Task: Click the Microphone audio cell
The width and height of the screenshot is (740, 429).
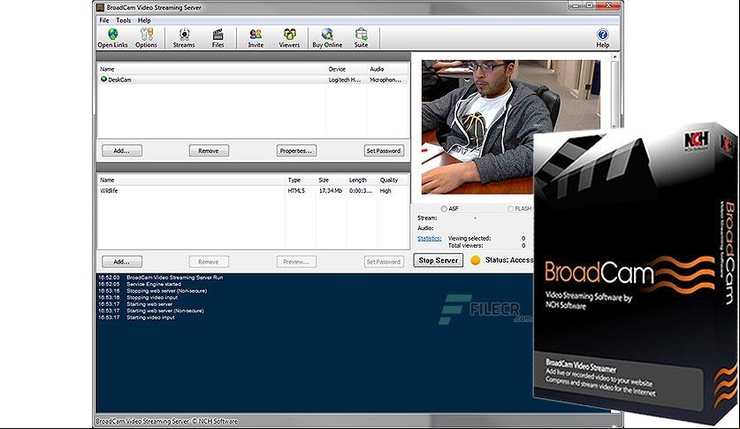Action: 385,80
